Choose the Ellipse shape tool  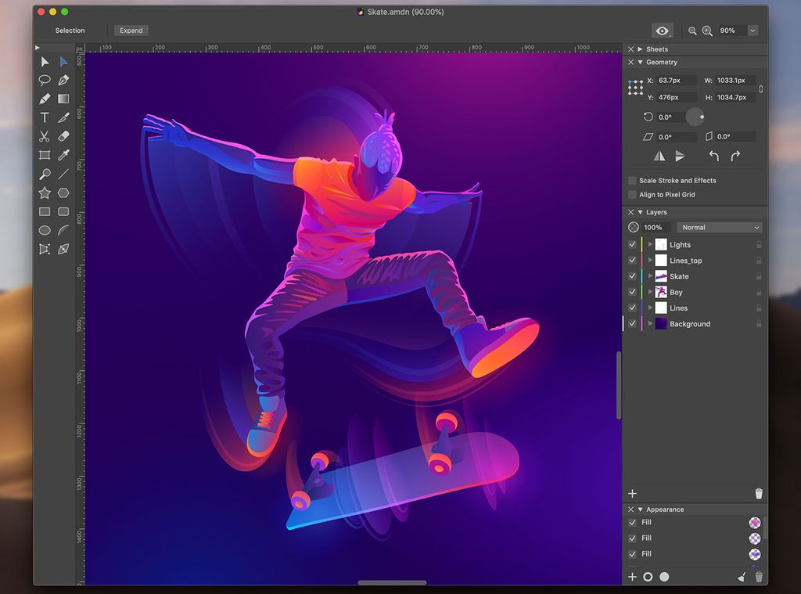(x=44, y=230)
